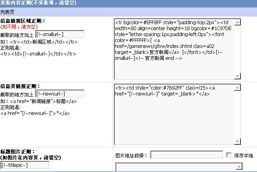Click scroll-up arrow in smallurl regex textarea
257x172 pixels.
coord(238,21)
